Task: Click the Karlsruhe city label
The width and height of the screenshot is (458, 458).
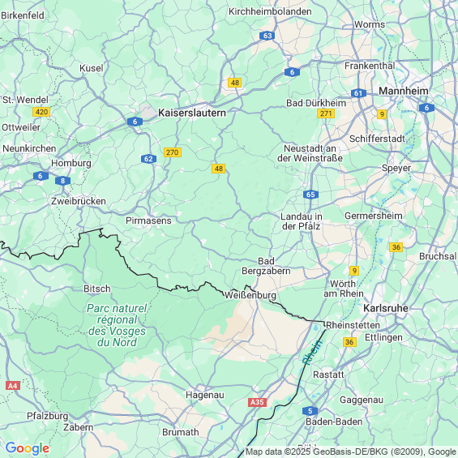Action: pos(386,308)
